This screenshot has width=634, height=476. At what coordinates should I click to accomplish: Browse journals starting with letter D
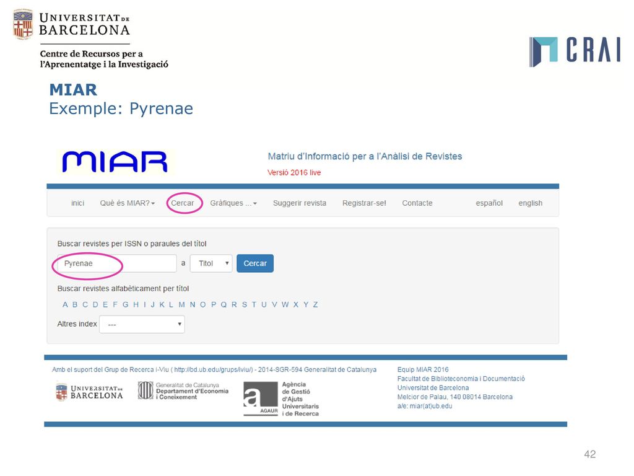[95, 305]
